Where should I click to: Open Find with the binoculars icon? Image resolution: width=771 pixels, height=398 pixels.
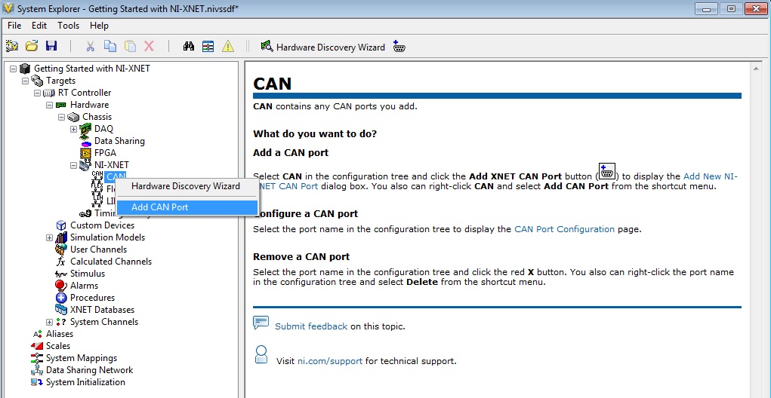click(x=189, y=47)
